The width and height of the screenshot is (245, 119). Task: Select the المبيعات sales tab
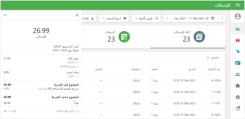[116, 37]
